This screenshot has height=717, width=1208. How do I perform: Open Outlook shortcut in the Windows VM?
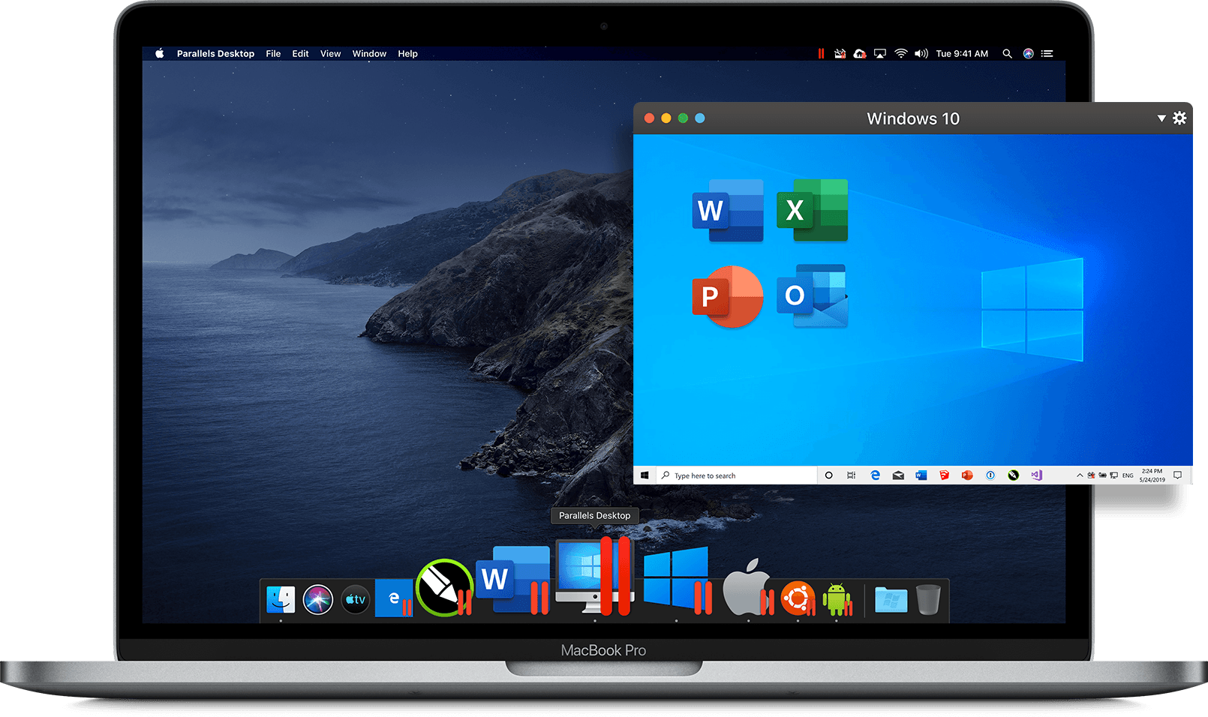(x=812, y=296)
